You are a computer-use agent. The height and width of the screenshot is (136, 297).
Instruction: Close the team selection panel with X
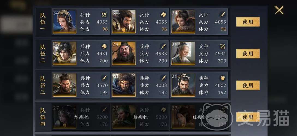(x=279, y=10)
